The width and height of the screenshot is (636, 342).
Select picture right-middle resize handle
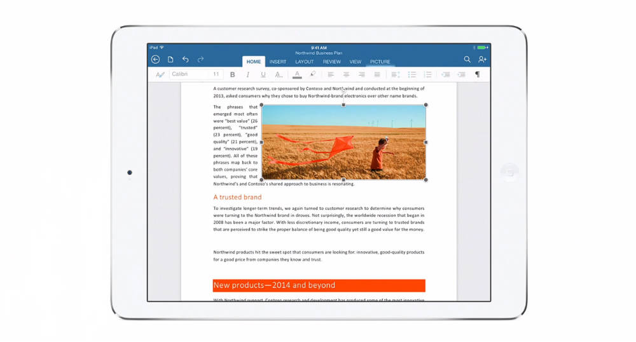point(425,142)
